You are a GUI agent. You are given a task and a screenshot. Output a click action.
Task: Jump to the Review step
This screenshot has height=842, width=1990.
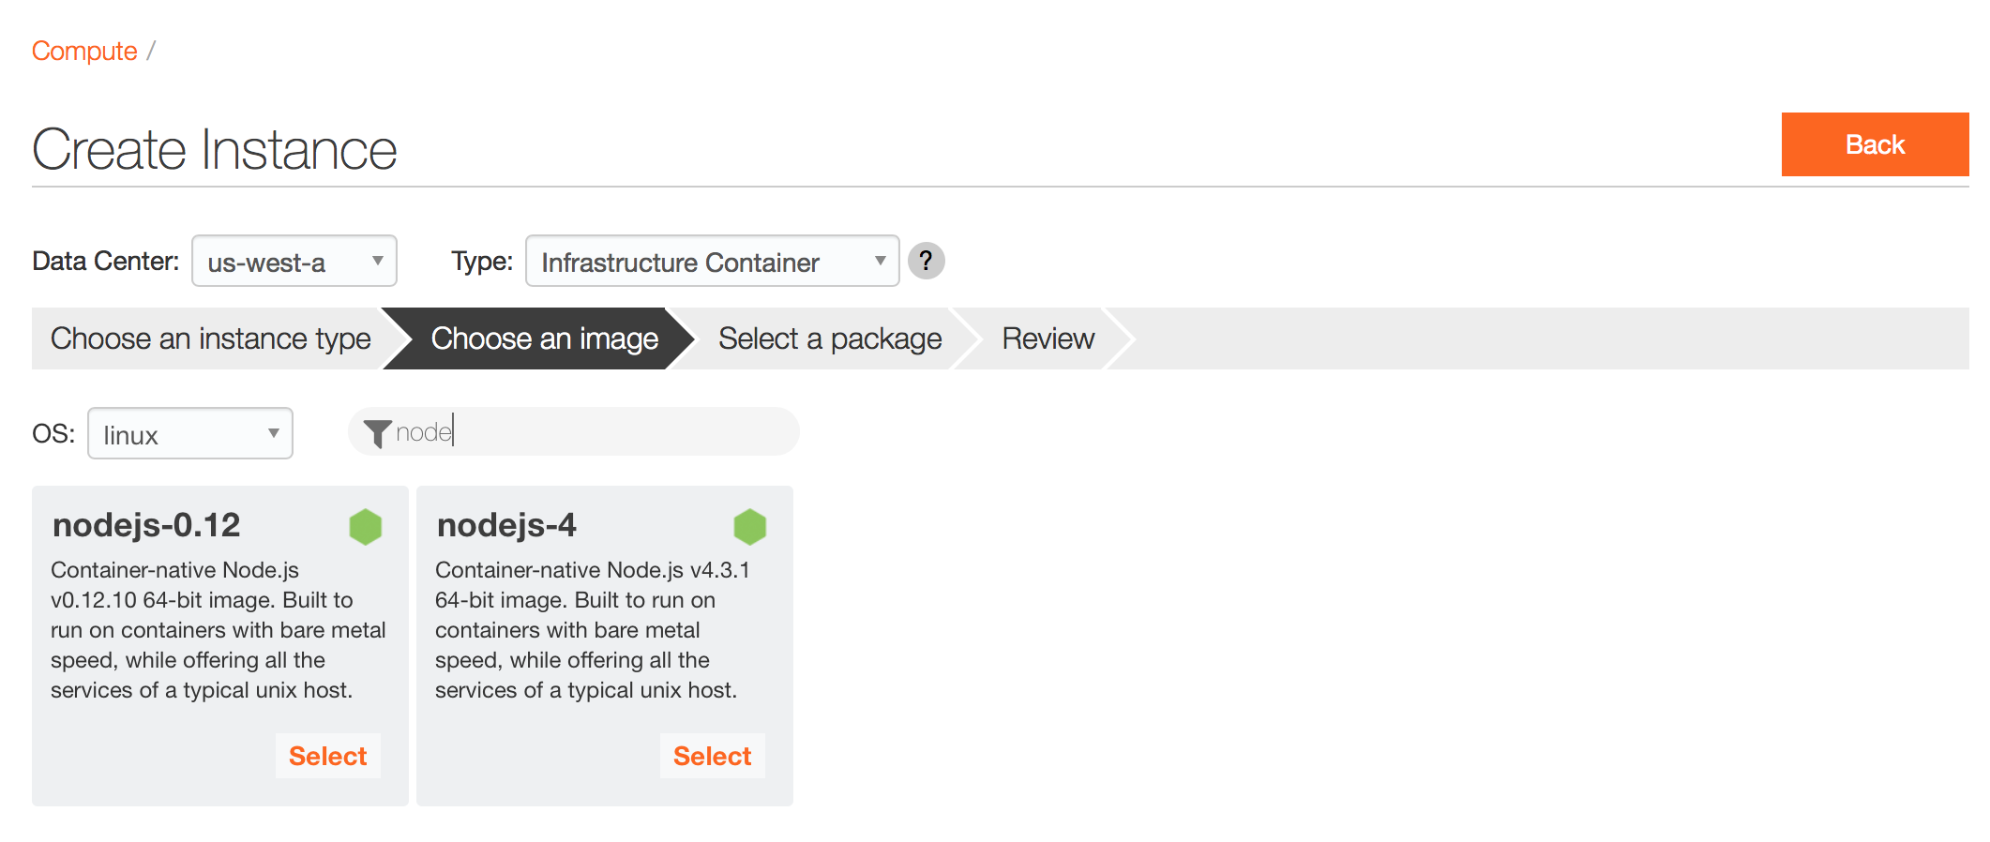tap(1048, 338)
